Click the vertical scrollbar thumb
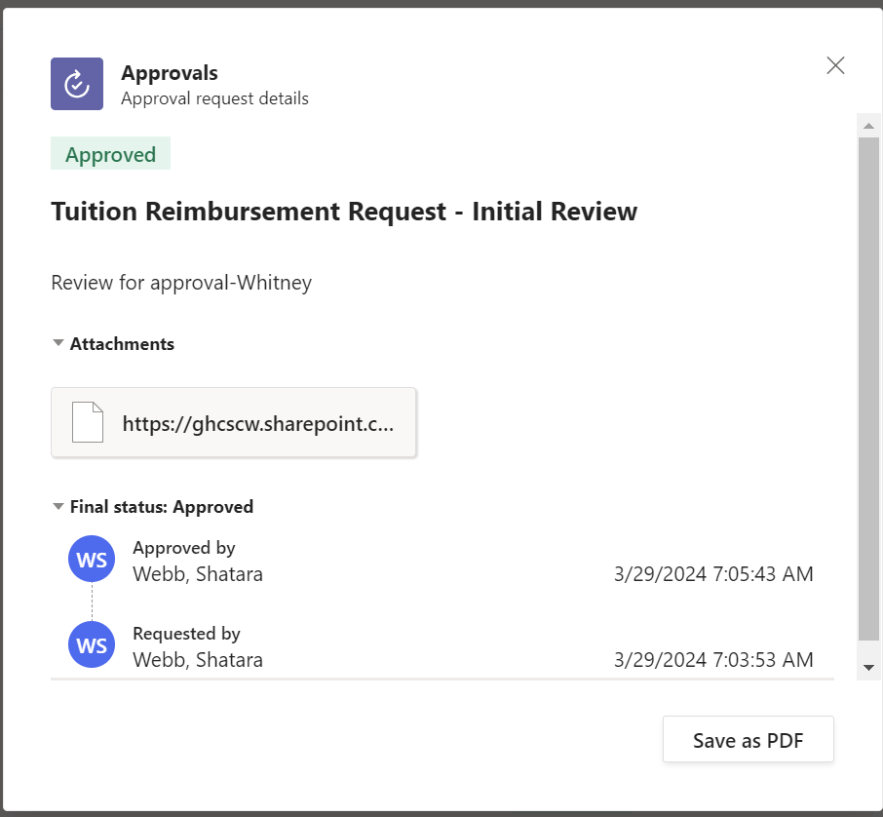 [868, 389]
